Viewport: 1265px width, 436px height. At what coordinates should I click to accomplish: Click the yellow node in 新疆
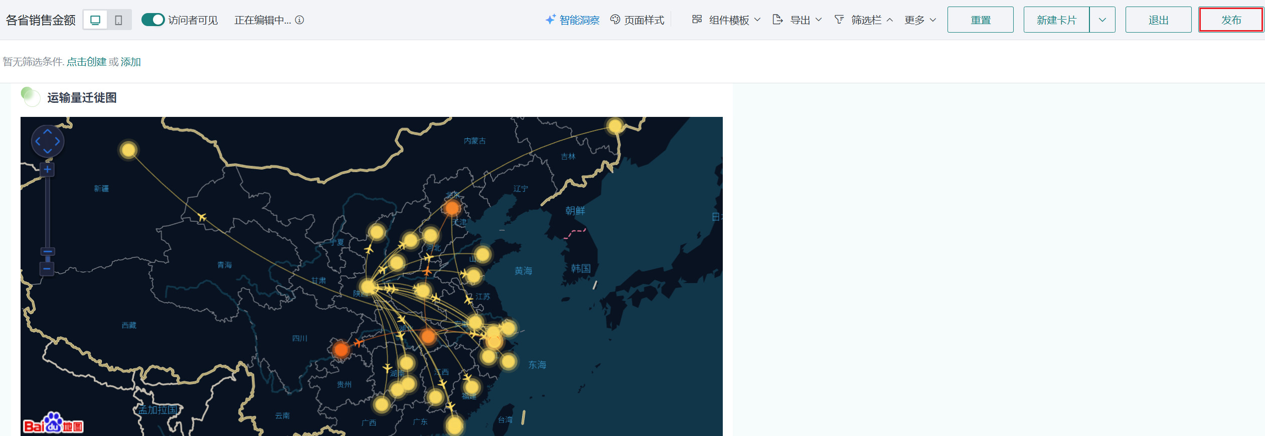128,150
